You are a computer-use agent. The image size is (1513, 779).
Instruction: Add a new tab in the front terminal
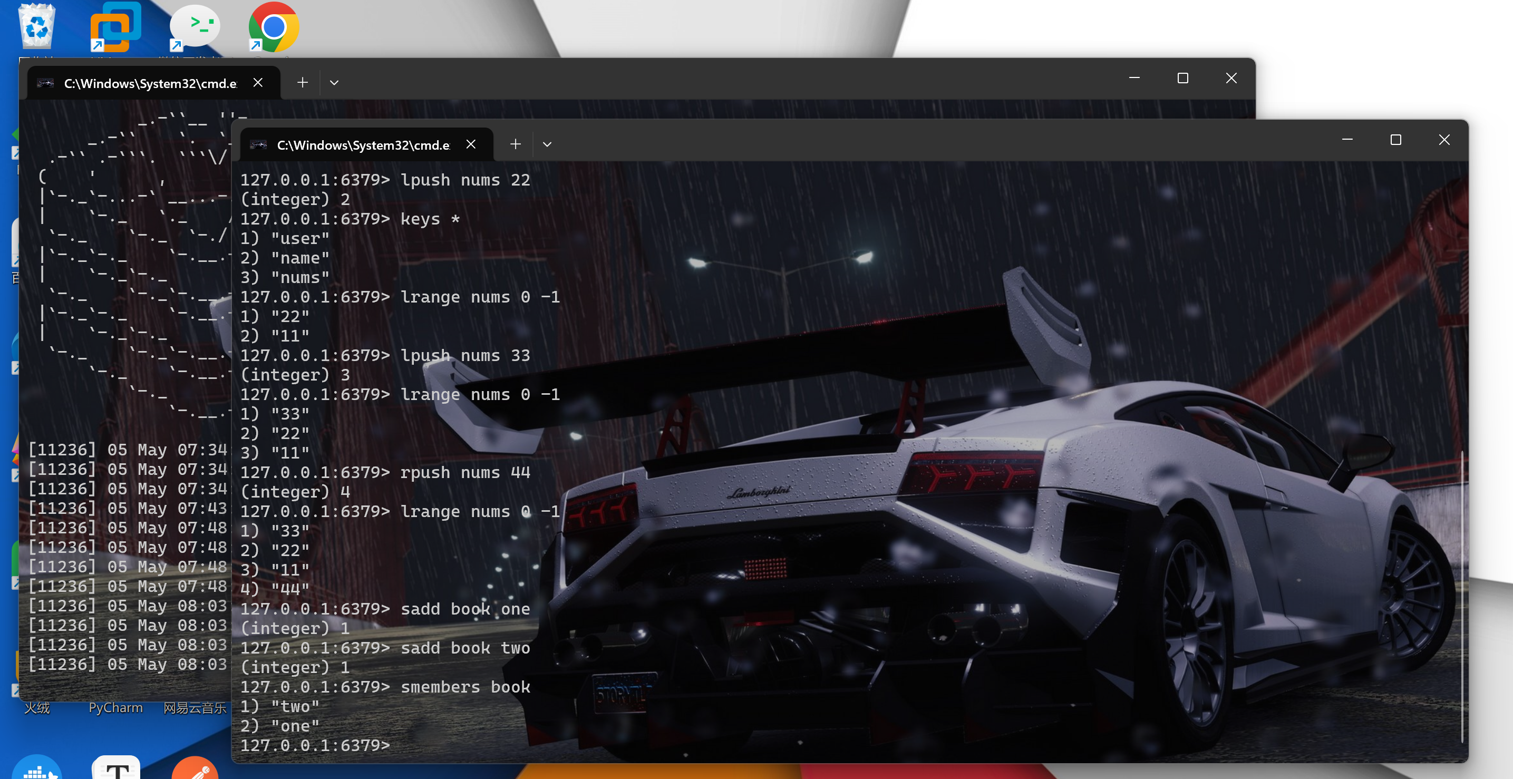click(515, 144)
